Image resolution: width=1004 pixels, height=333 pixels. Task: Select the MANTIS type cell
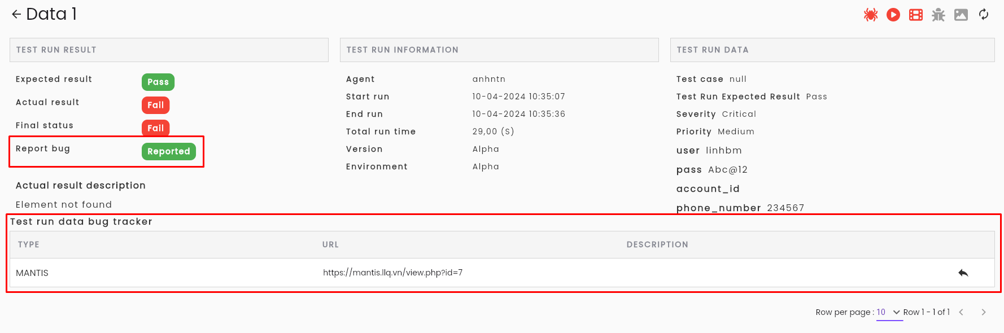[32, 273]
